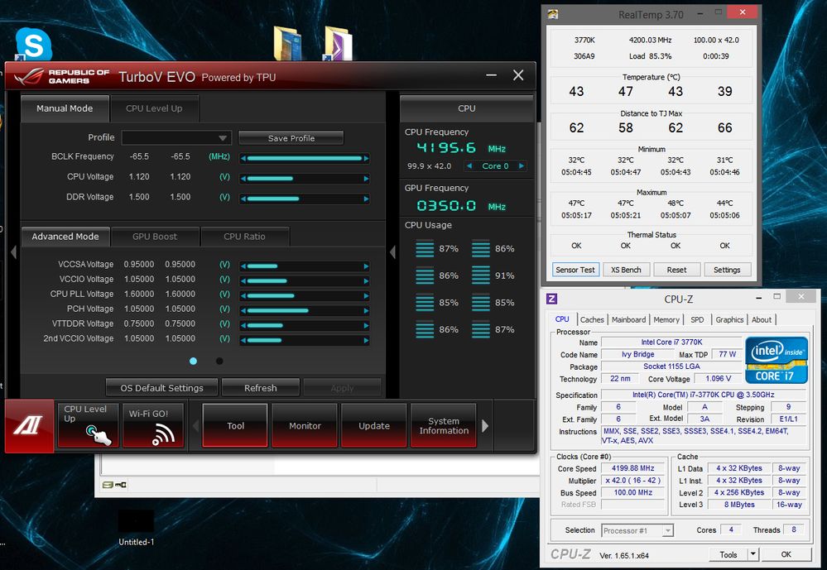
Task: Click Save Profile button
Action: [x=291, y=138]
